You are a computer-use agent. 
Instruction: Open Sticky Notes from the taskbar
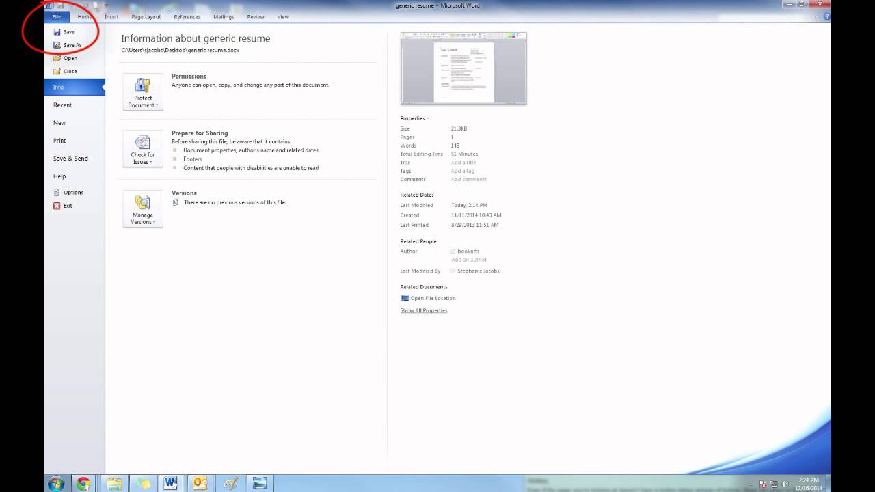click(x=143, y=484)
